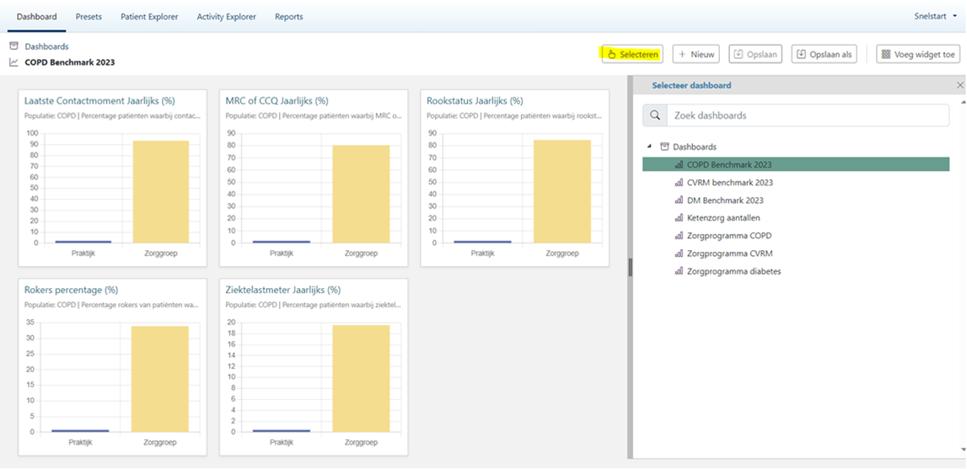Screen dimensions: 967x469
Task: Open Rookstatus Jaarlijks widget title
Action: click(x=475, y=101)
